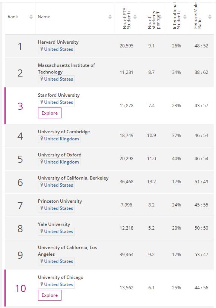Click location pin icon under Harvard University
Screen dimensions: 216x308
click(42, 49)
